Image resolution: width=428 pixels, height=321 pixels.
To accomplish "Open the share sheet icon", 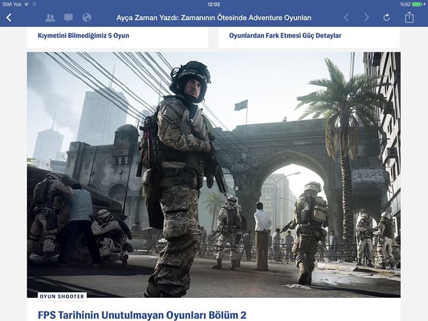I will (x=409, y=17).
